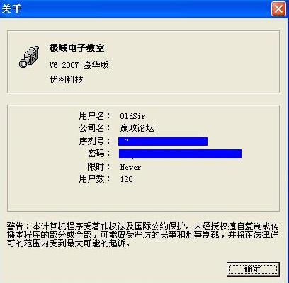Click the 限时 label
The width and height of the screenshot is (289, 283).
click(x=98, y=167)
